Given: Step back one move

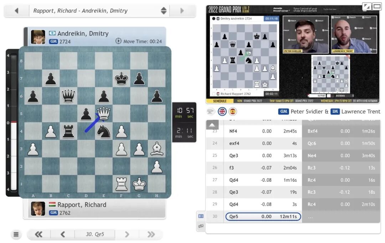Looking at the screenshot, I should (x=63, y=234).
